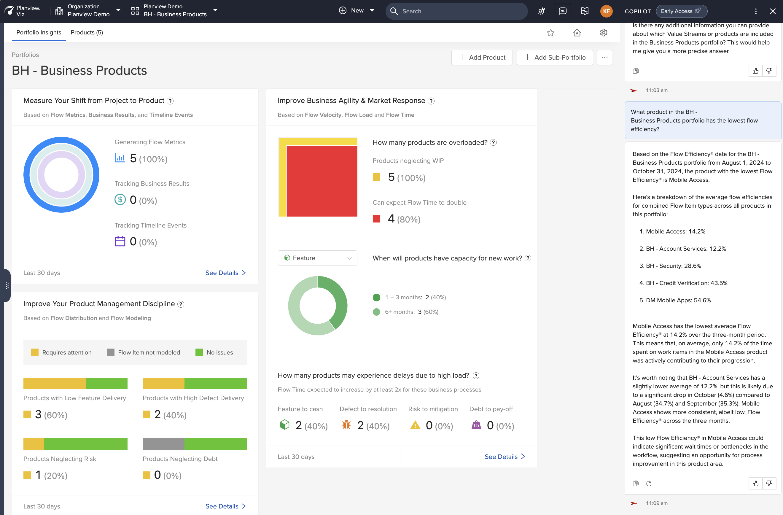Select the Portfolio Insights tab
This screenshot has width=783, height=515.
pos(39,33)
